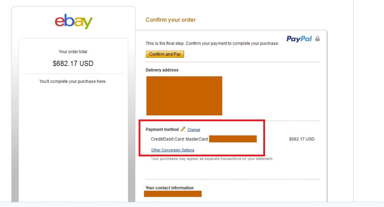
Task: Click the Credit/Debit Card: MasterCard text
Action: click(x=179, y=139)
